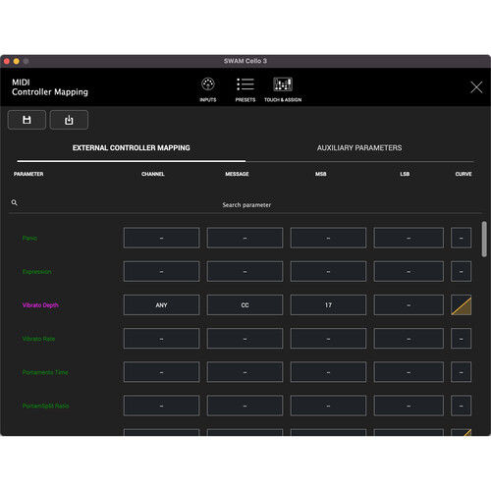The image size is (491, 491).
Task: Open the Panic channel box
Action: pos(161,238)
